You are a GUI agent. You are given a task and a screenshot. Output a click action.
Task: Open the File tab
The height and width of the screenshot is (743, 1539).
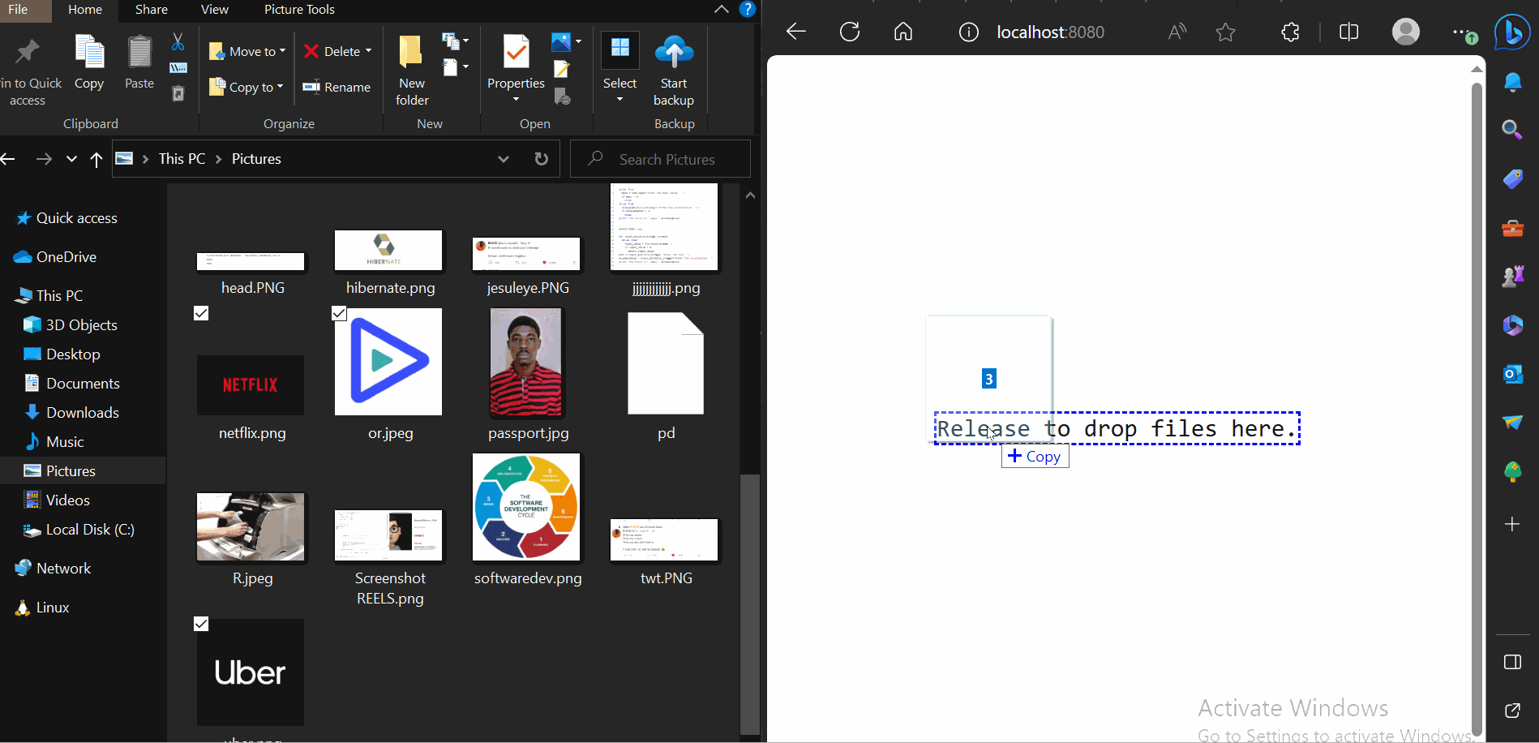tap(18, 10)
